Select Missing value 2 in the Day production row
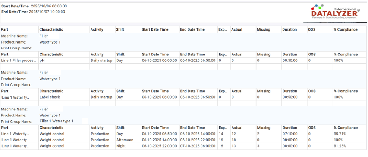The height and width of the screenshot is (157, 368). tap(258, 134)
